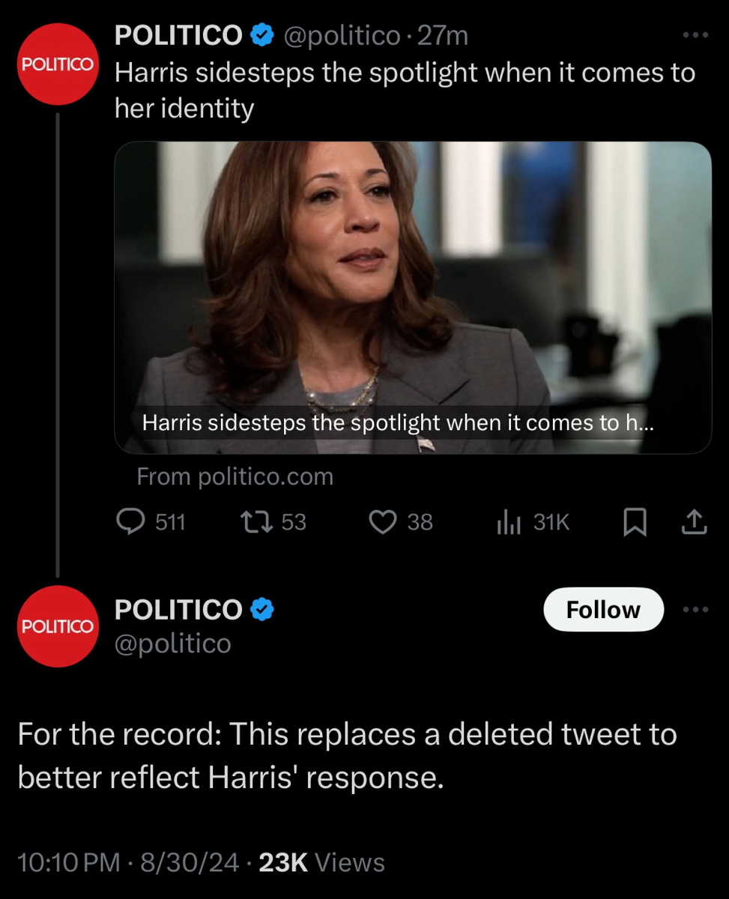Viewport: 729px width, 899px height.
Task: Open the top POLITICO profile avatar
Action: tap(58, 64)
